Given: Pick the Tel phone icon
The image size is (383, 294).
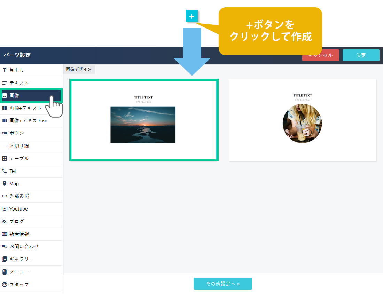Looking at the screenshot, I should (x=5, y=171).
